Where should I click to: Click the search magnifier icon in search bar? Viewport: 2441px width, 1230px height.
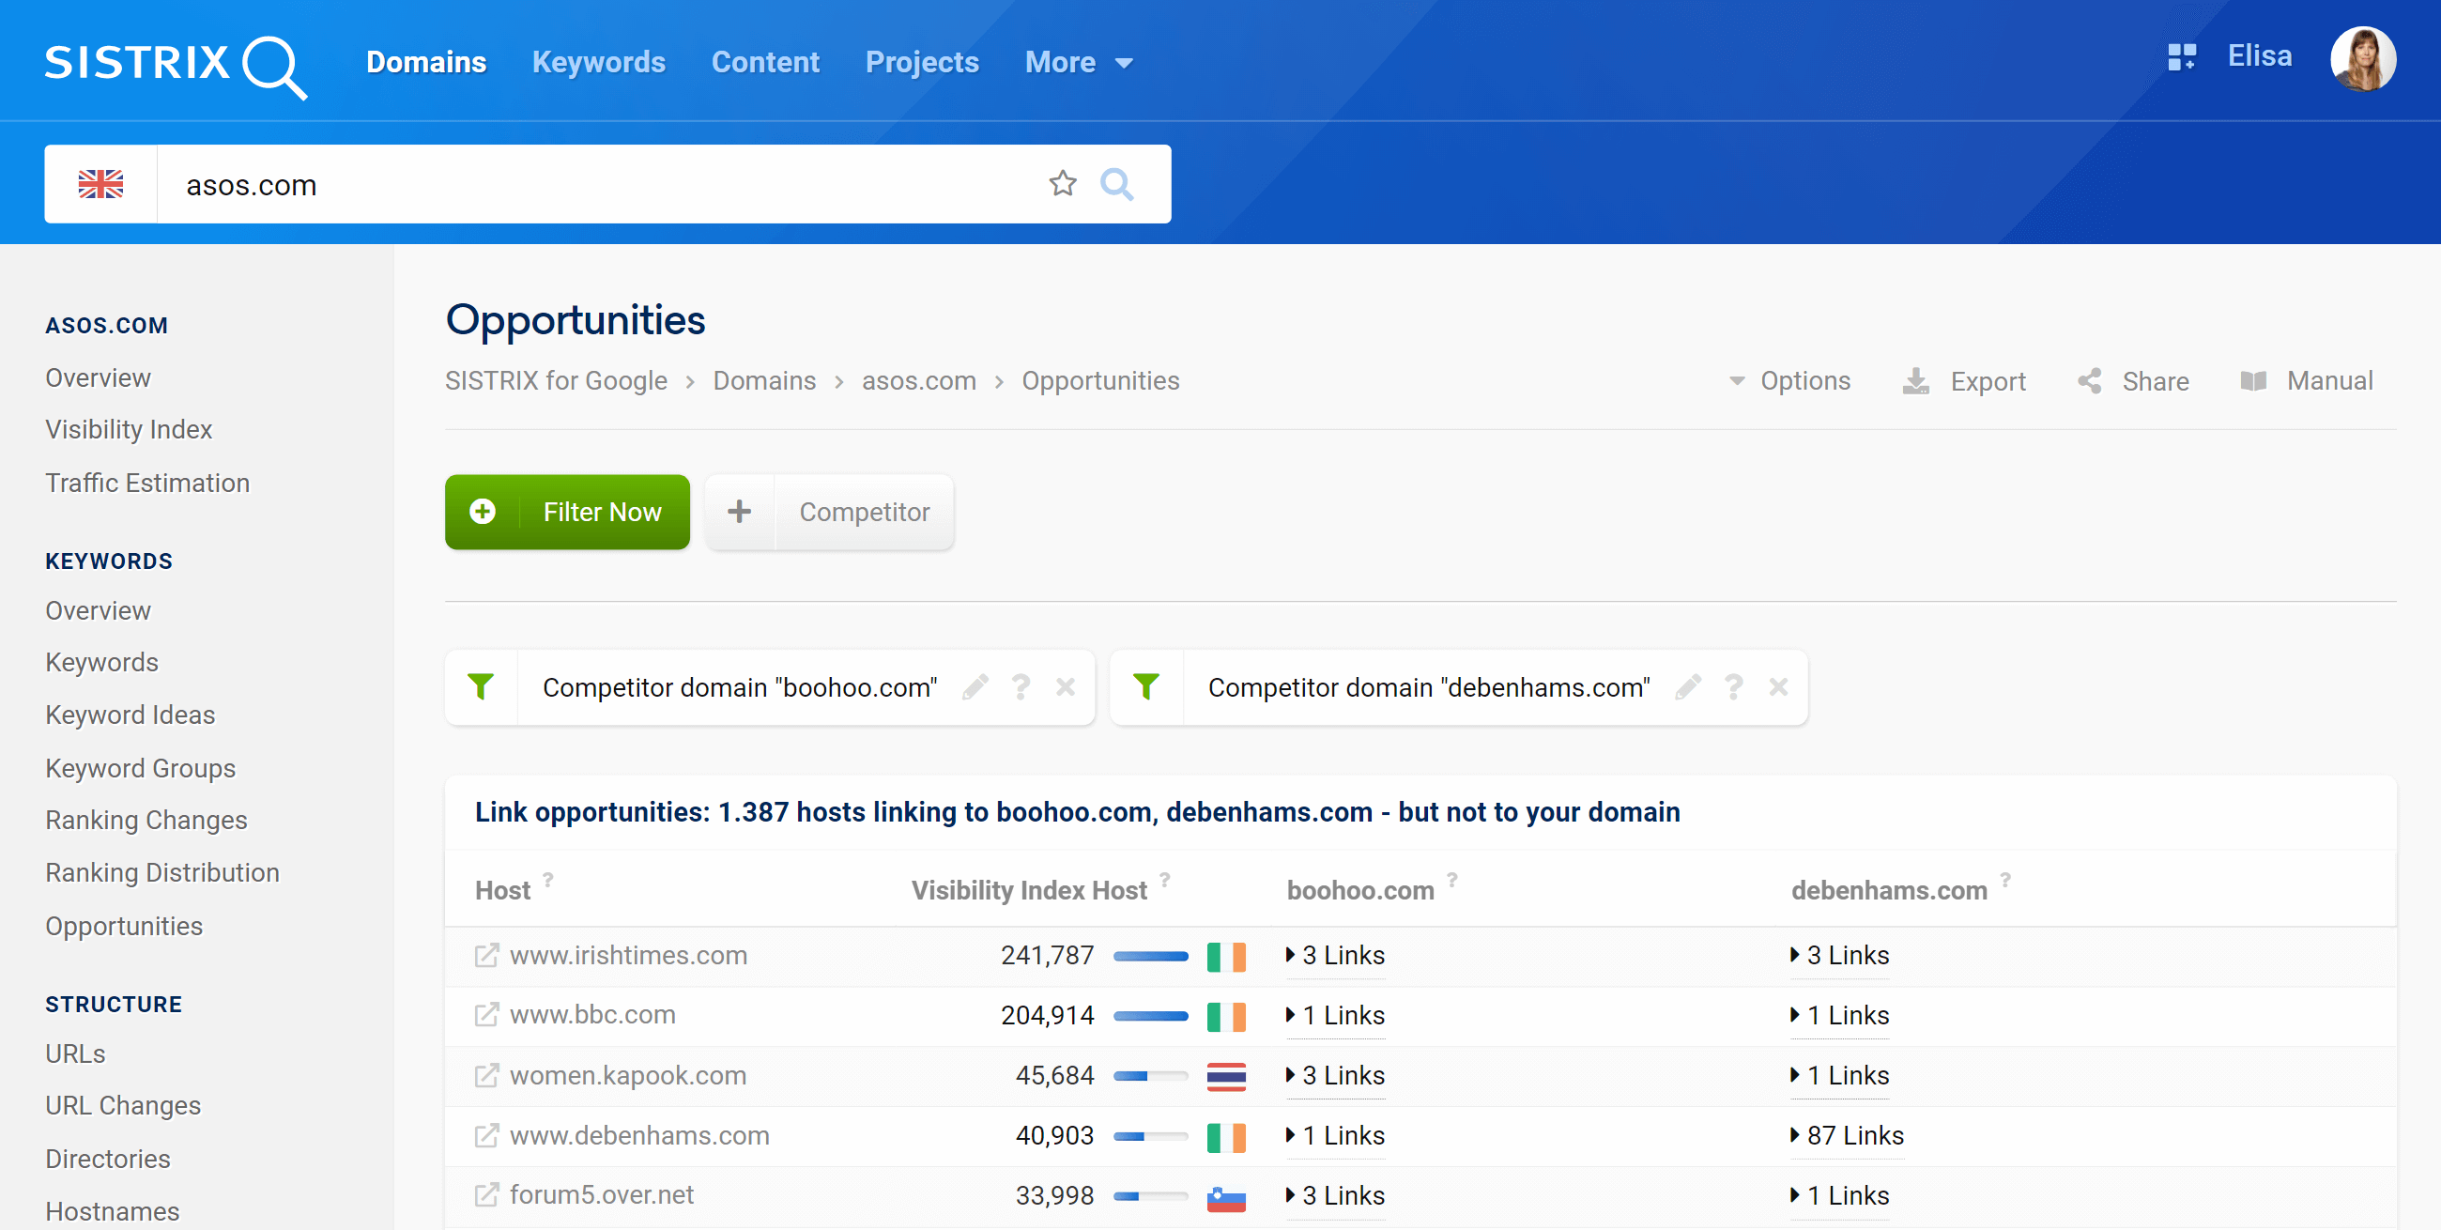[x=1116, y=184]
